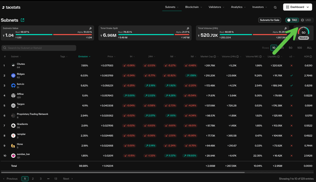This screenshot has width=316, height=182.
Task: Expand the Dashboard dropdown
Action: [x=297, y=7]
